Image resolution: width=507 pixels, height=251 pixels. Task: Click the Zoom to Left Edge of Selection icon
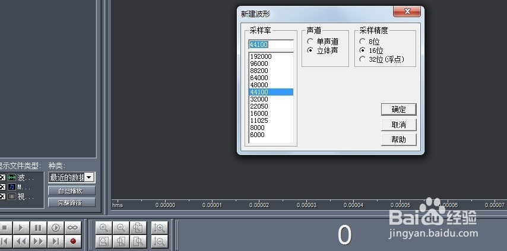(x=121, y=241)
